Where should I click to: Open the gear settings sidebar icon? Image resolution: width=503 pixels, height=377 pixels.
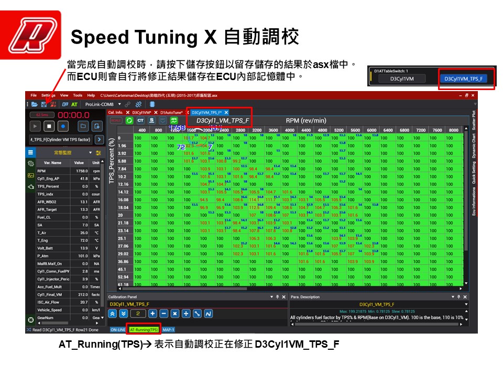coord(31,163)
